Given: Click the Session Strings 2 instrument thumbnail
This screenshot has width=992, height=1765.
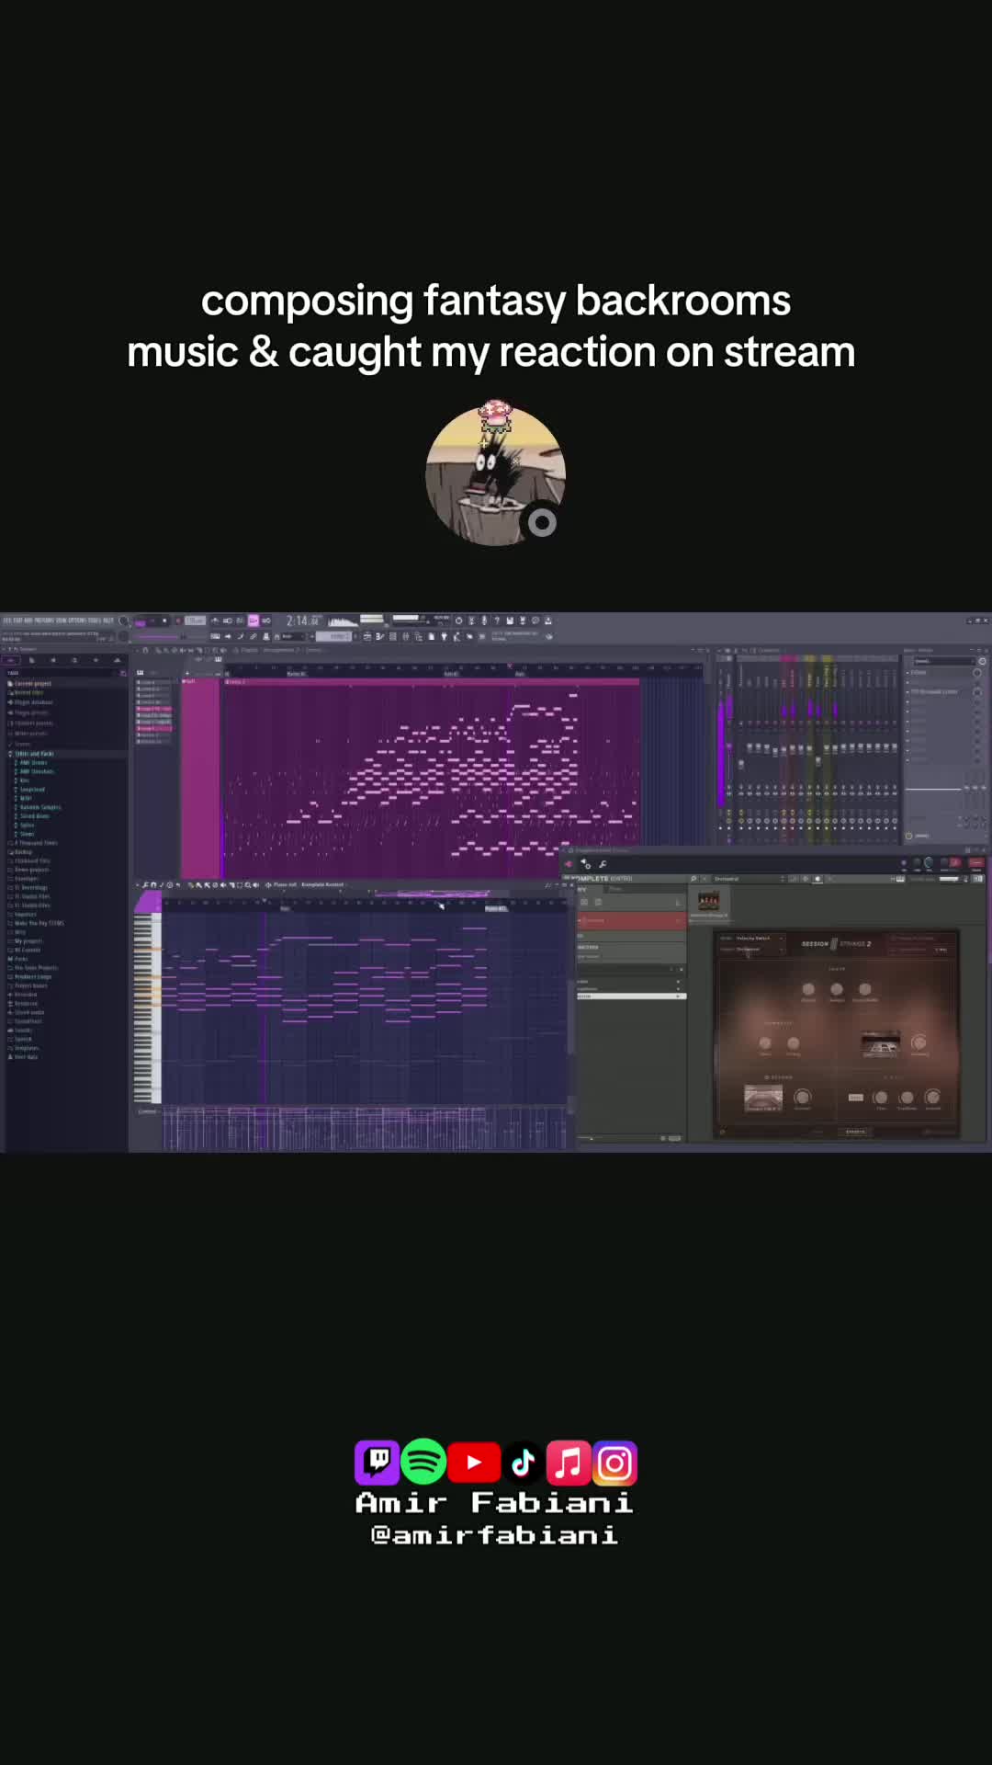Looking at the screenshot, I should (x=708, y=901).
